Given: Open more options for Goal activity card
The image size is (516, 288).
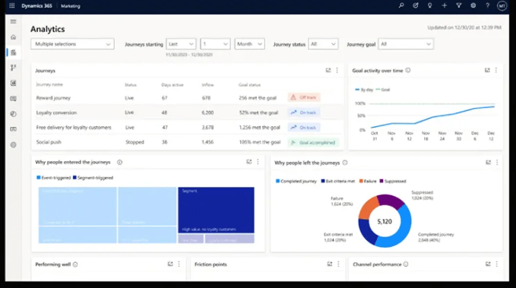Looking at the screenshot, I should click(x=496, y=71).
